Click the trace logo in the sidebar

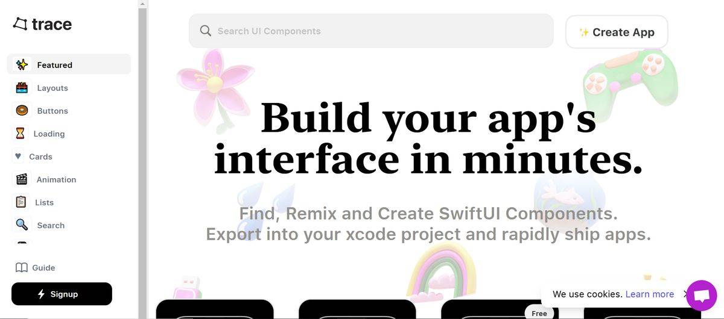42,24
